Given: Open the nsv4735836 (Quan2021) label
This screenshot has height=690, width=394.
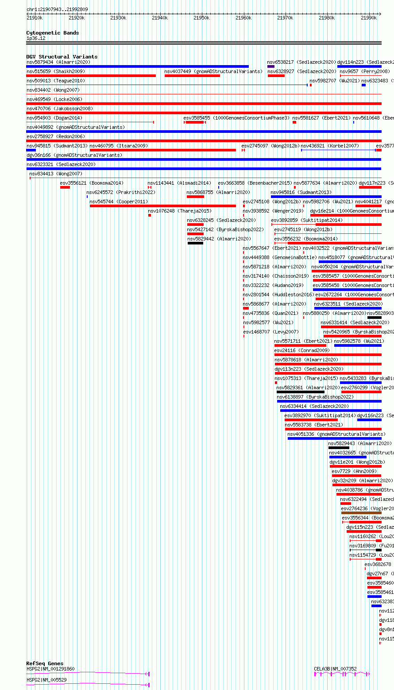Looking at the screenshot, I should coord(270,313).
